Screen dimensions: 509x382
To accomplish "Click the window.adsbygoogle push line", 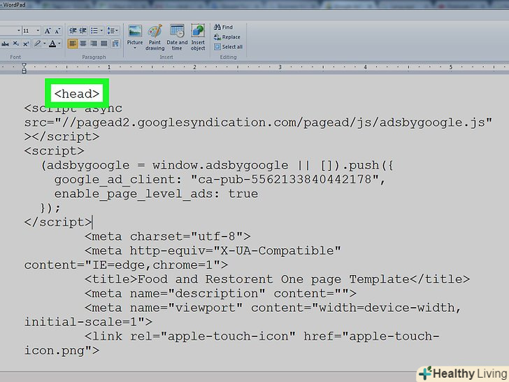I will pos(217,165).
